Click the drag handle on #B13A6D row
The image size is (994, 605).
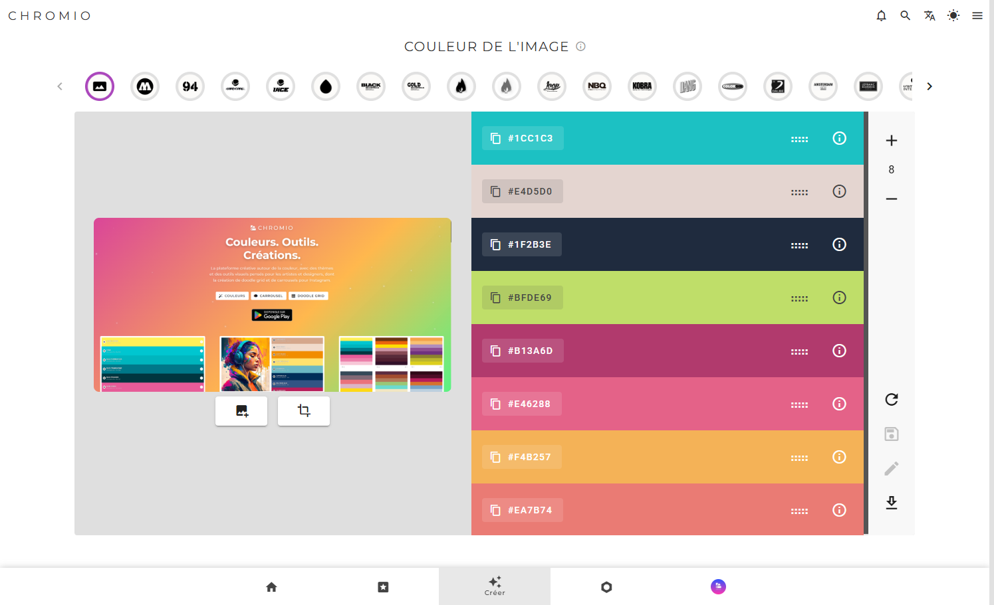(799, 351)
